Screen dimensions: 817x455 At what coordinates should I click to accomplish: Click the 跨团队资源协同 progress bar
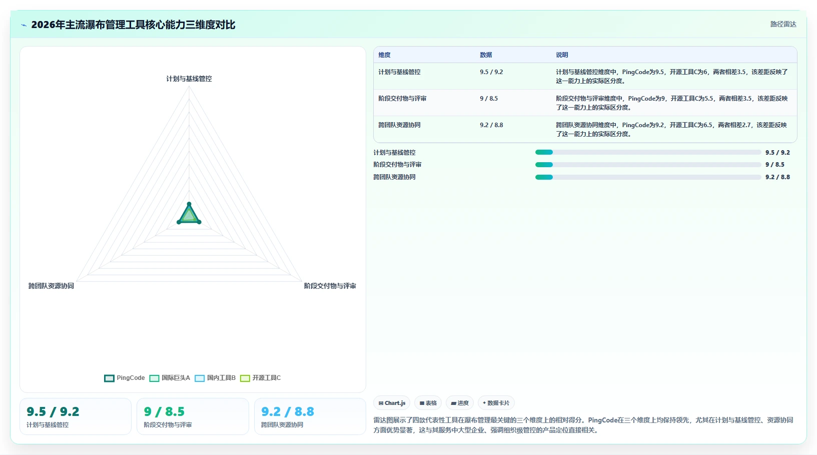[x=648, y=177]
